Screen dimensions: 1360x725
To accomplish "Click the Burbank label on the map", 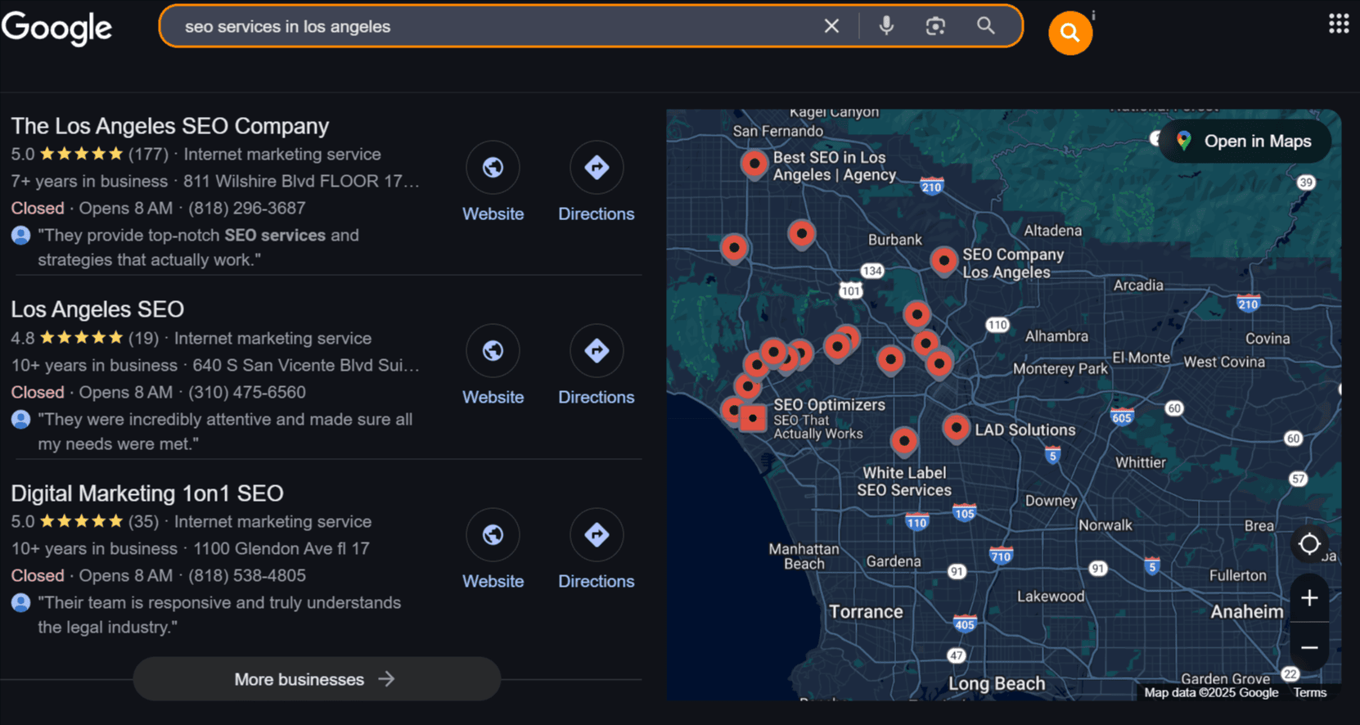I will pos(895,240).
